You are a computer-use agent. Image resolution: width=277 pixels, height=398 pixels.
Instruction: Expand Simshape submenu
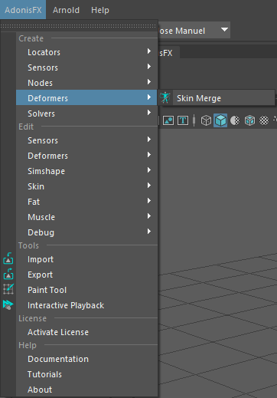(86, 171)
